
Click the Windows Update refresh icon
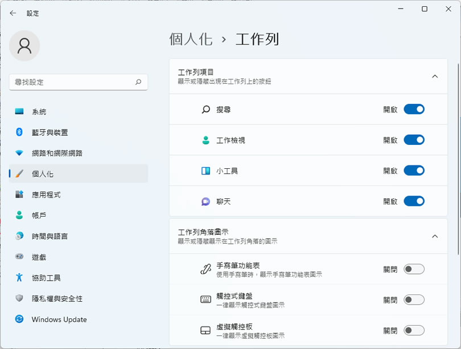tap(19, 319)
